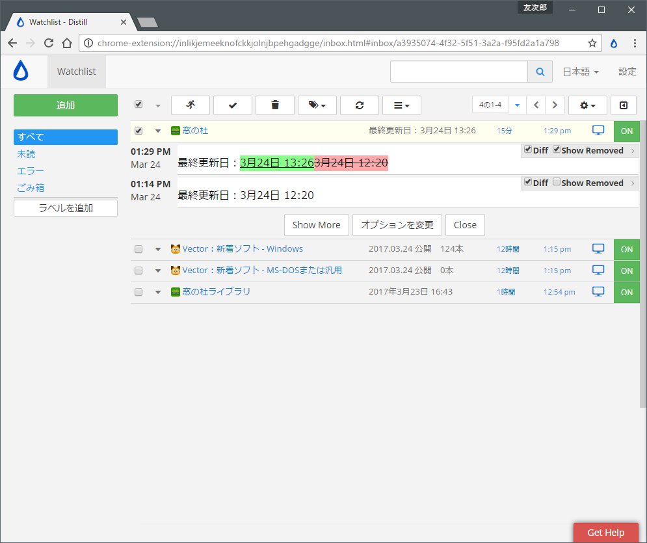This screenshot has height=543, width=647.
Task: Go to previous page with left chevron
Action: (x=536, y=105)
